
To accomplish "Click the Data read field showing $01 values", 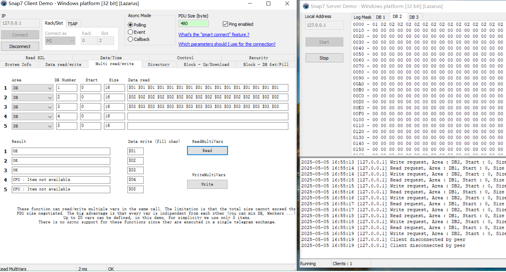I will tap(208, 88).
